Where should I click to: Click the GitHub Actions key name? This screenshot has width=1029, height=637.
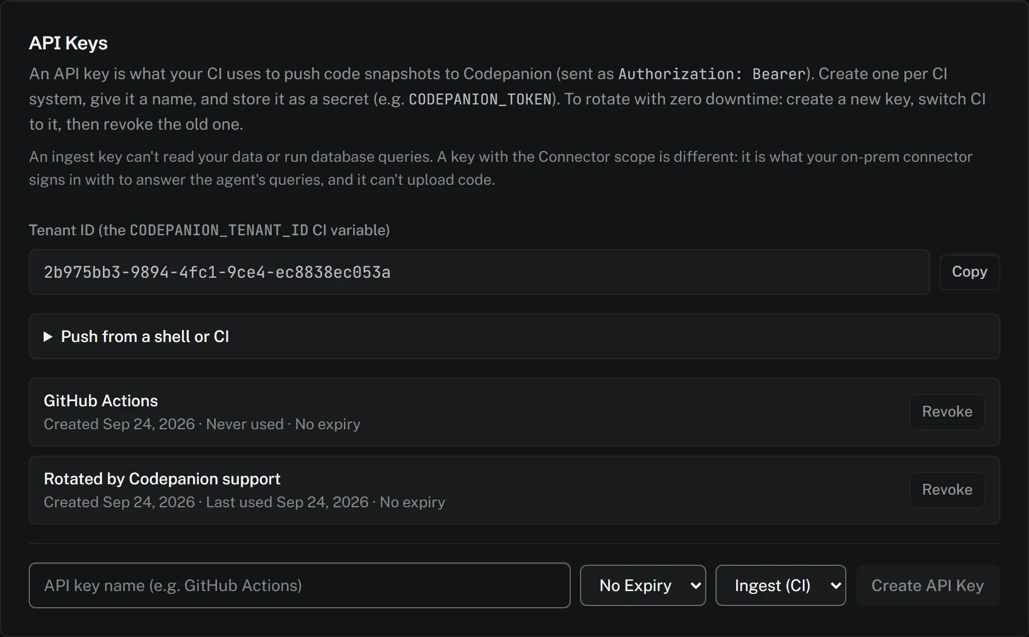[x=100, y=401]
